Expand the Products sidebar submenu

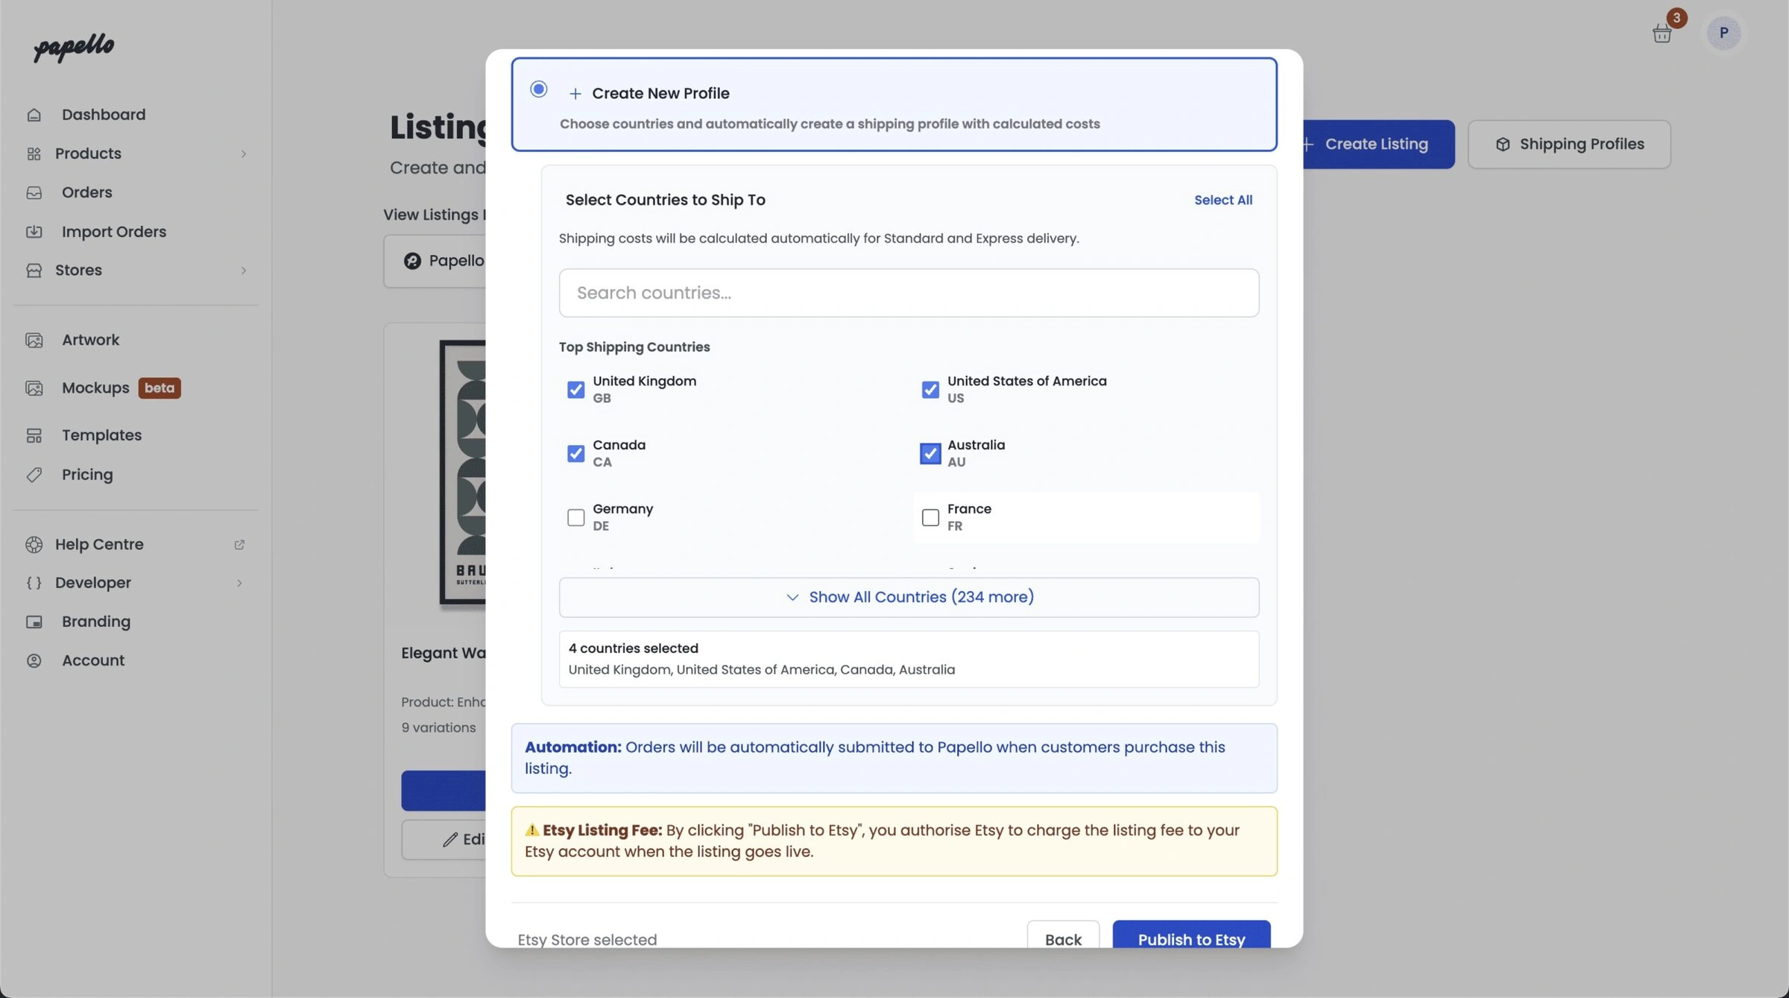coord(243,154)
